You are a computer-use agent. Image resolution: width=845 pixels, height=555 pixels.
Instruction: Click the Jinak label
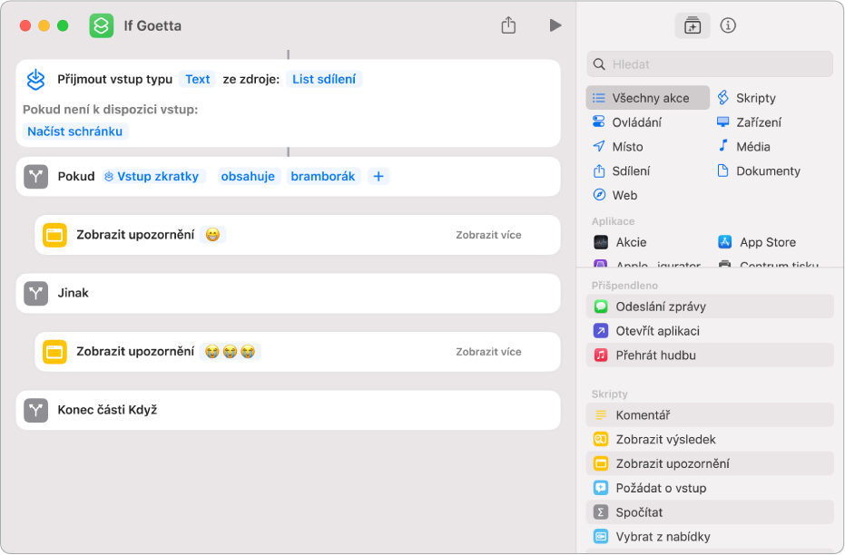click(x=73, y=294)
